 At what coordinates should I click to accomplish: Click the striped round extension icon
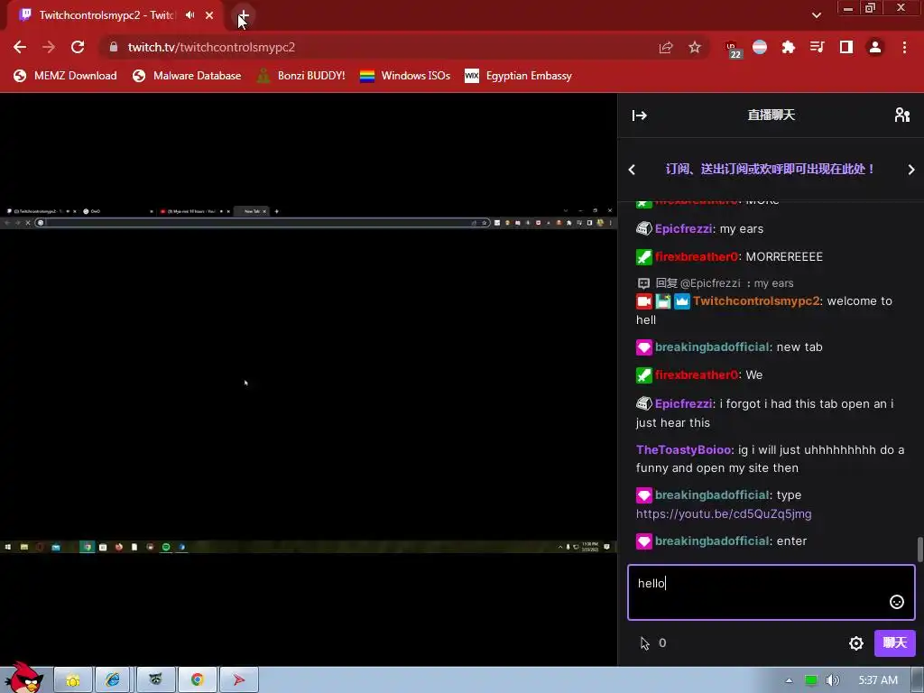point(760,47)
